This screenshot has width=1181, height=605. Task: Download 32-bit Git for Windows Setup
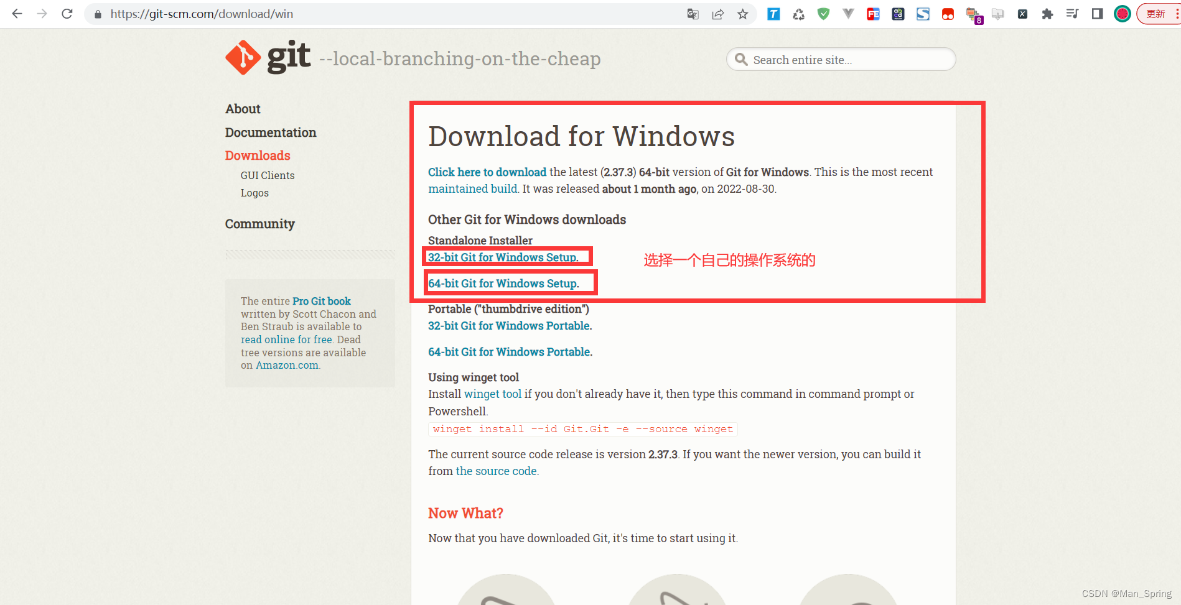pyautogui.click(x=503, y=257)
